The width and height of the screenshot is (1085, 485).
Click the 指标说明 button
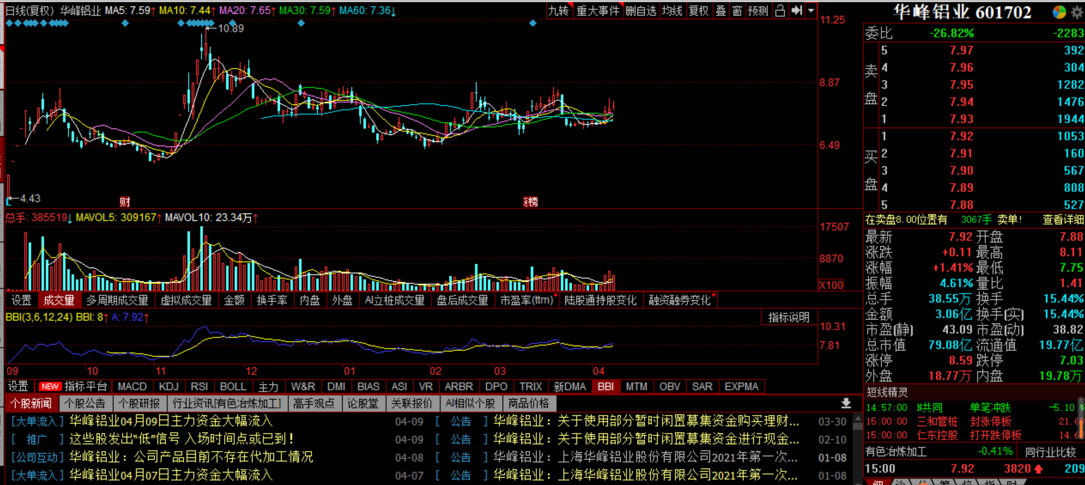(789, 317)
